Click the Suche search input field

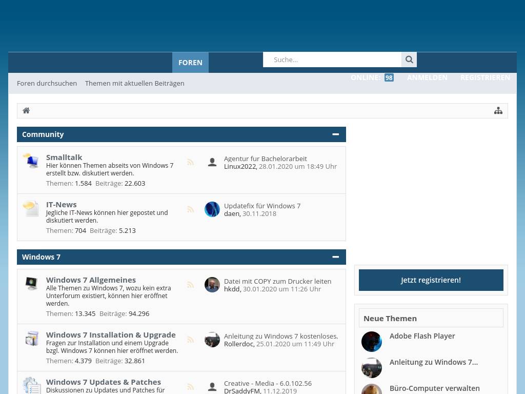332,60
